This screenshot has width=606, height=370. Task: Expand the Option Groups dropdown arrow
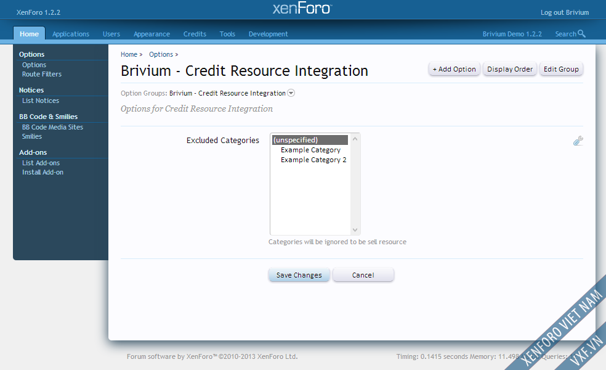click(x=291, y=93)
